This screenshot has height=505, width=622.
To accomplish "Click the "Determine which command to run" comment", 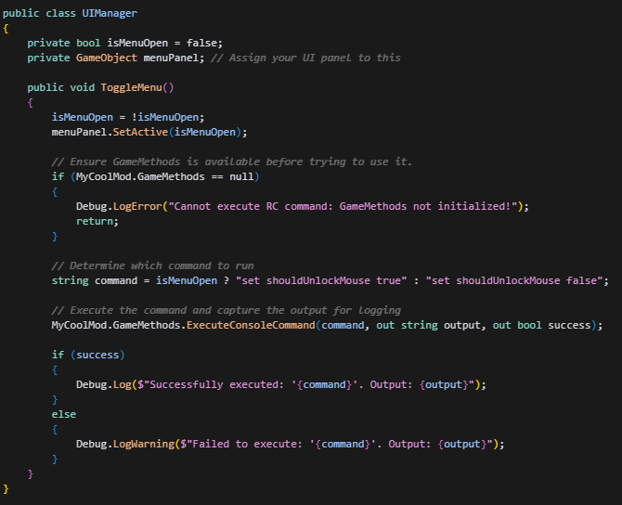I will [x=152, y=265].
